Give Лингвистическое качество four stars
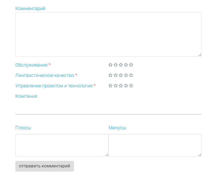The image size is (206, 177). pos(126,75)
